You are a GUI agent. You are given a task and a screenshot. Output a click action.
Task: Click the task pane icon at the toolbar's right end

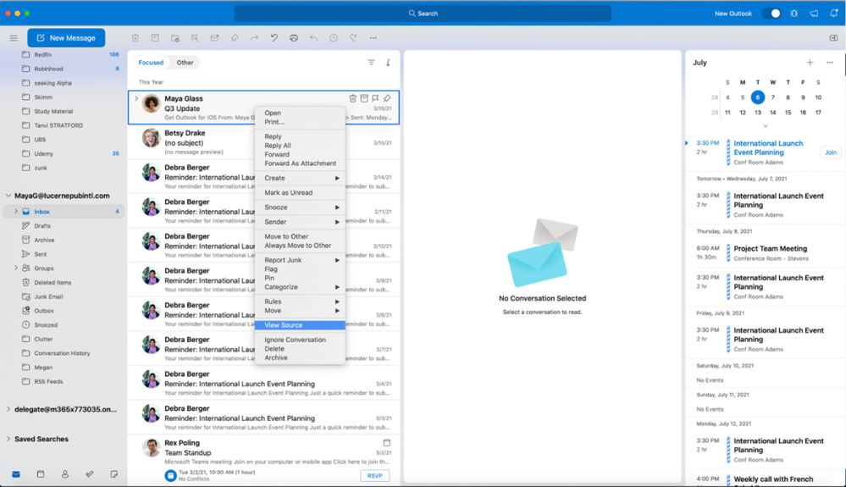(x=833, y=38)
